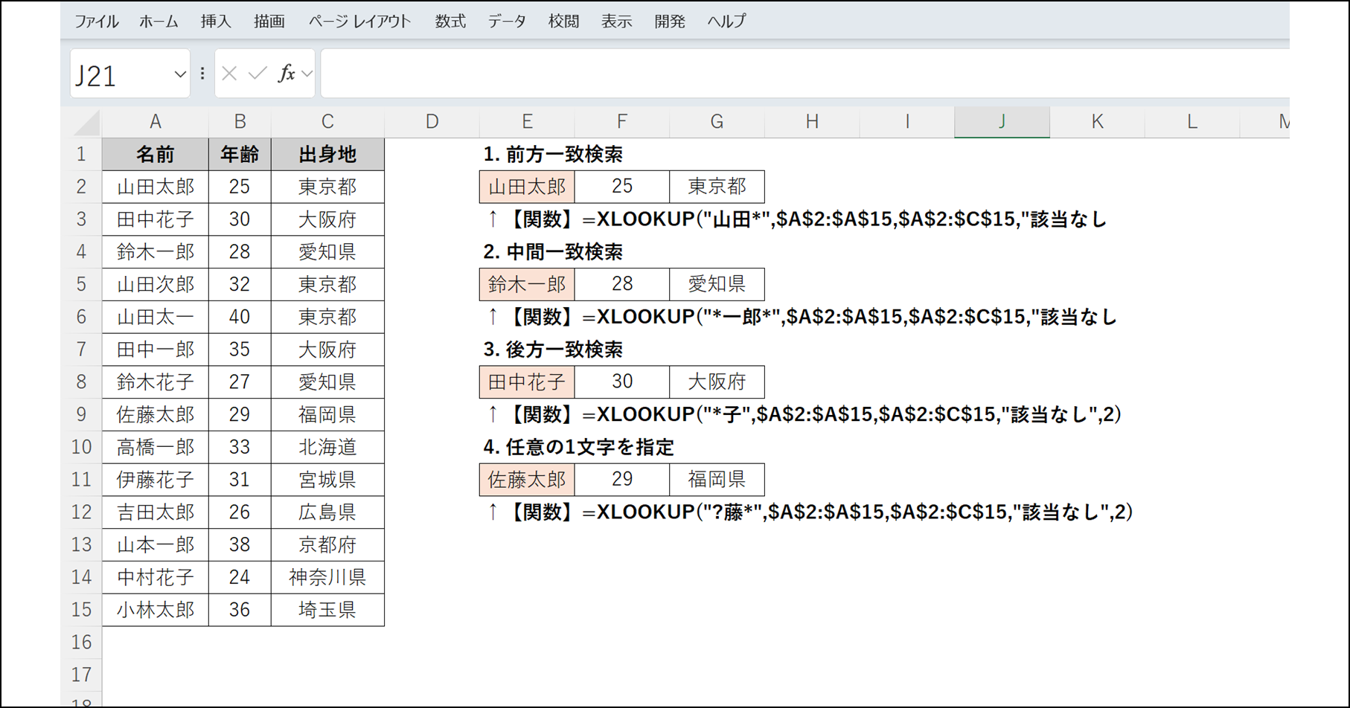Switch to the 数式 ribbon tab
Viewport: 1350px width, 708px height.
450,21
